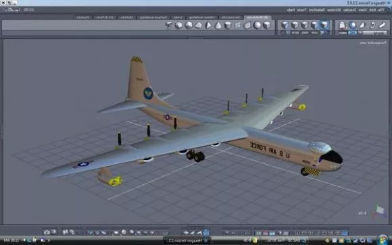392x245 pixels.
Task: Click the highlighted selection-mode cube icon
Action: 324,25
